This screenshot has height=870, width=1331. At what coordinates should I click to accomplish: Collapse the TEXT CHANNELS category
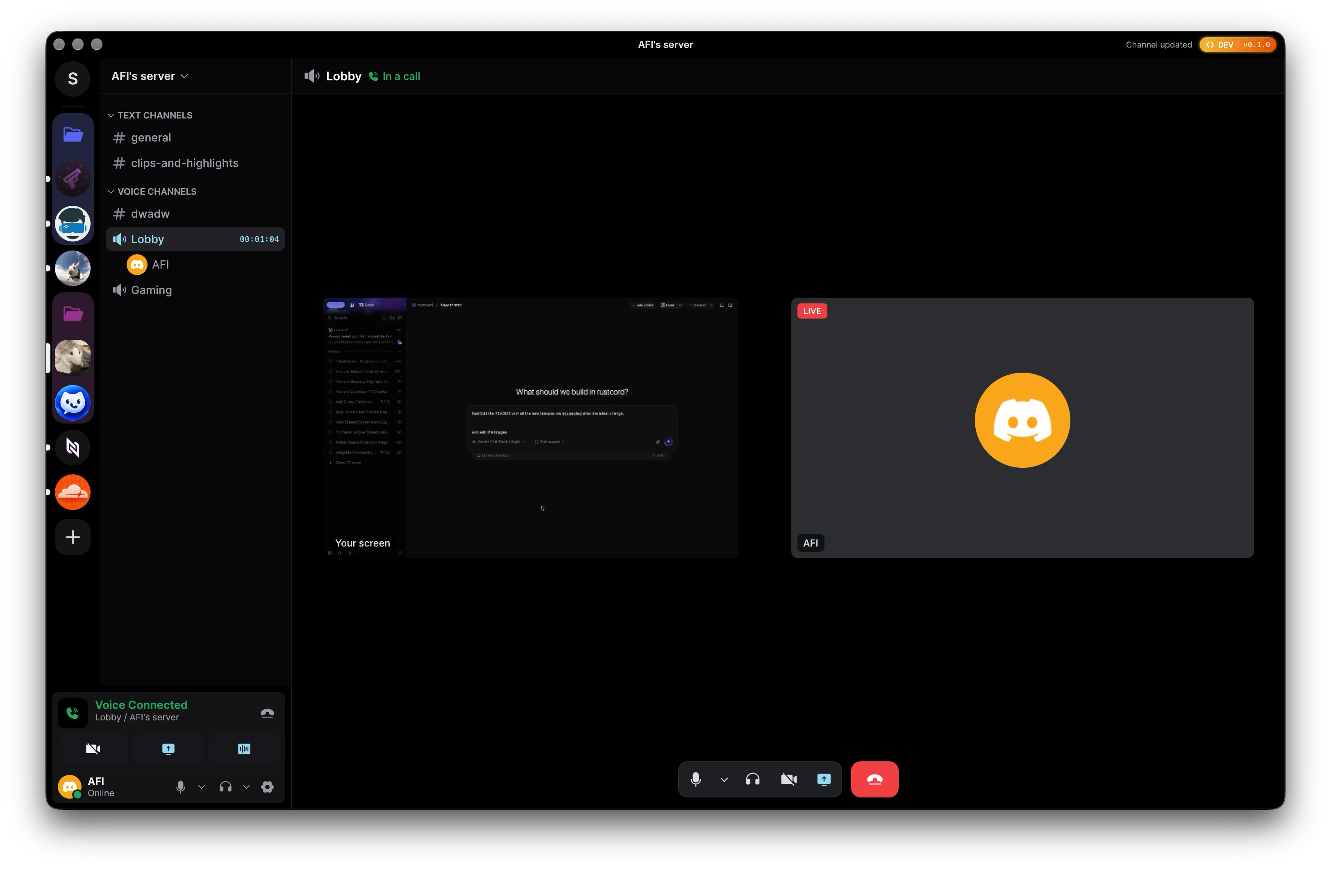coord(150,115)
